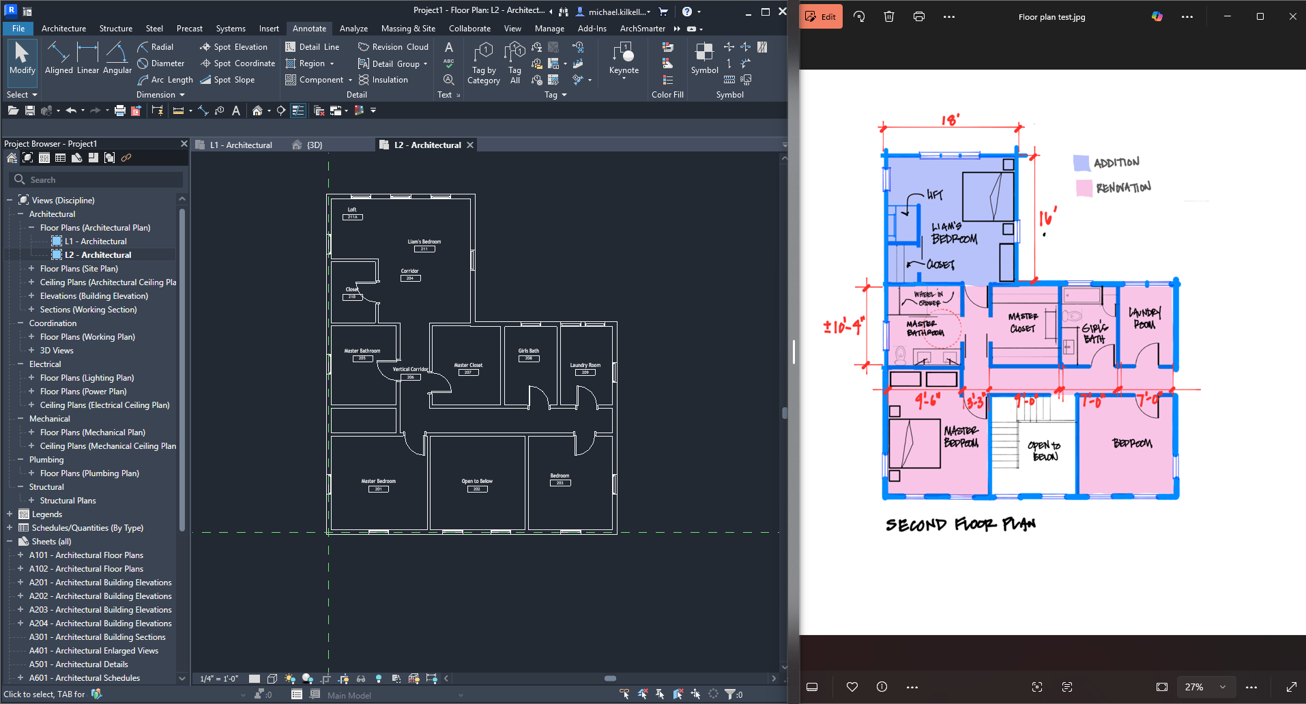Viewport: 1306px width, 704px height.
Task: Open the Structure ribbon tab
Action: coord(116,29)
